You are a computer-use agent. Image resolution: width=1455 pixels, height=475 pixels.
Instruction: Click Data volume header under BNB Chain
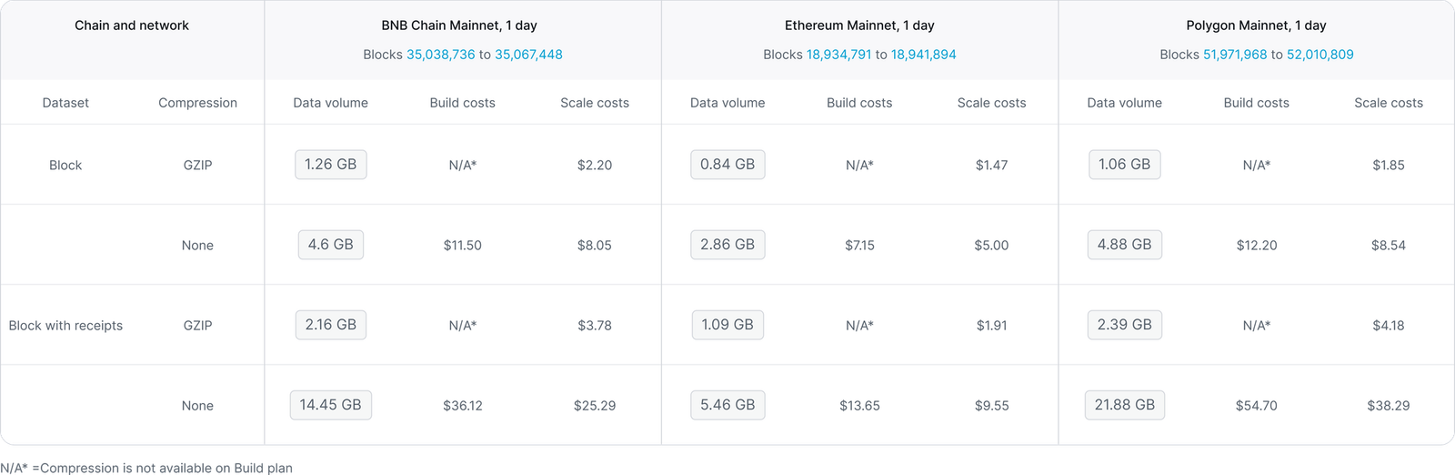click(x=331, y=103)
